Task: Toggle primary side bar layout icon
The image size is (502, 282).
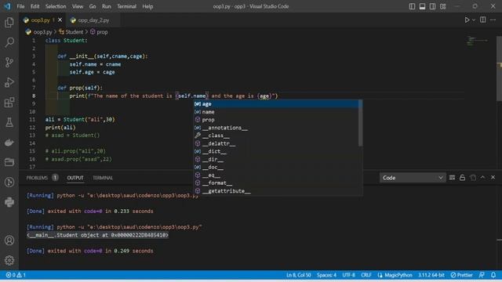Action: click(412, 6)
